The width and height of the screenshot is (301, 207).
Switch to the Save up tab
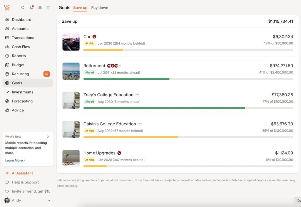point(80,8)
